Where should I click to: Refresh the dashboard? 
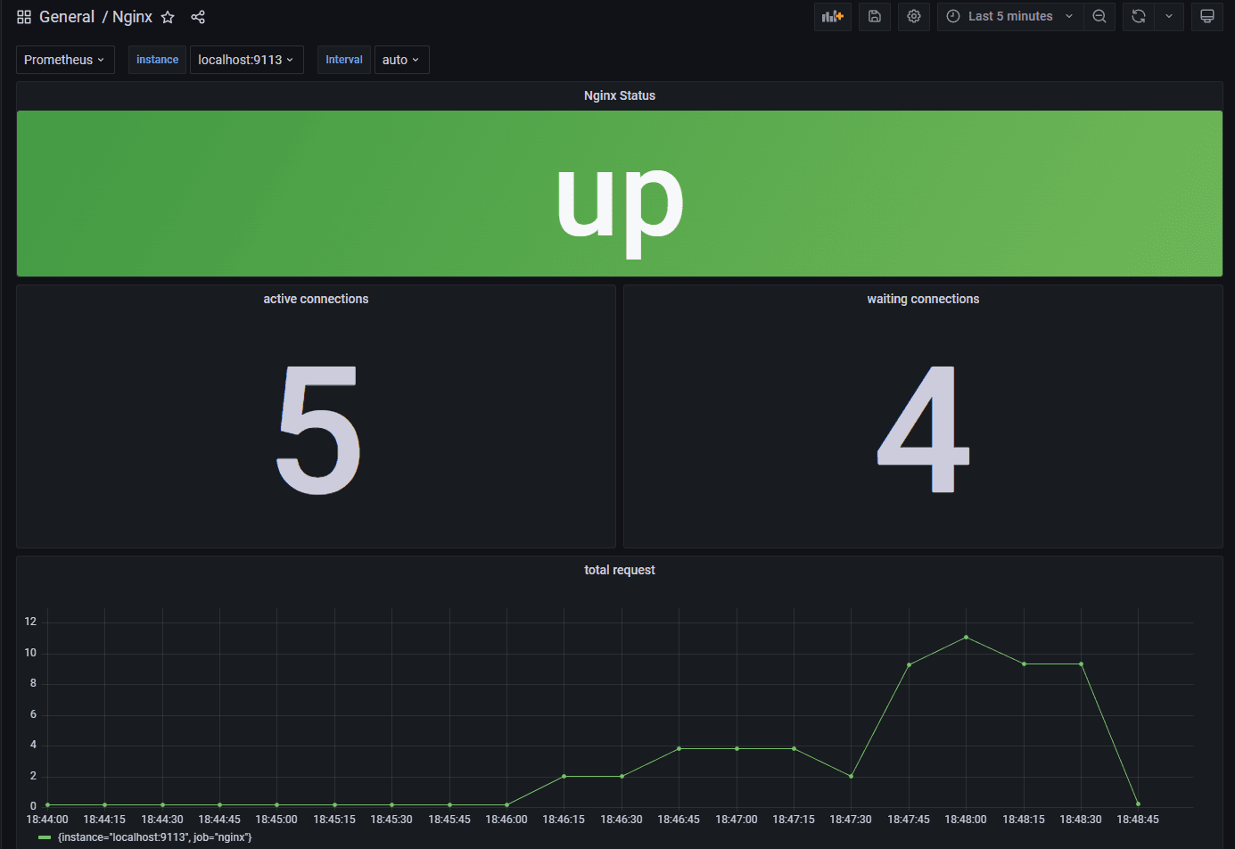[x=1139, y=16]
